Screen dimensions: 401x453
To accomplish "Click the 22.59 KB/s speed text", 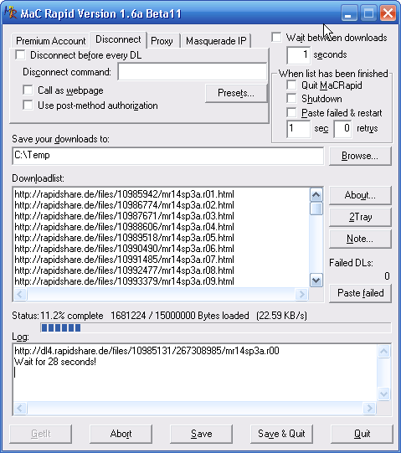I will pyautogui.click(x=281, y=316).
